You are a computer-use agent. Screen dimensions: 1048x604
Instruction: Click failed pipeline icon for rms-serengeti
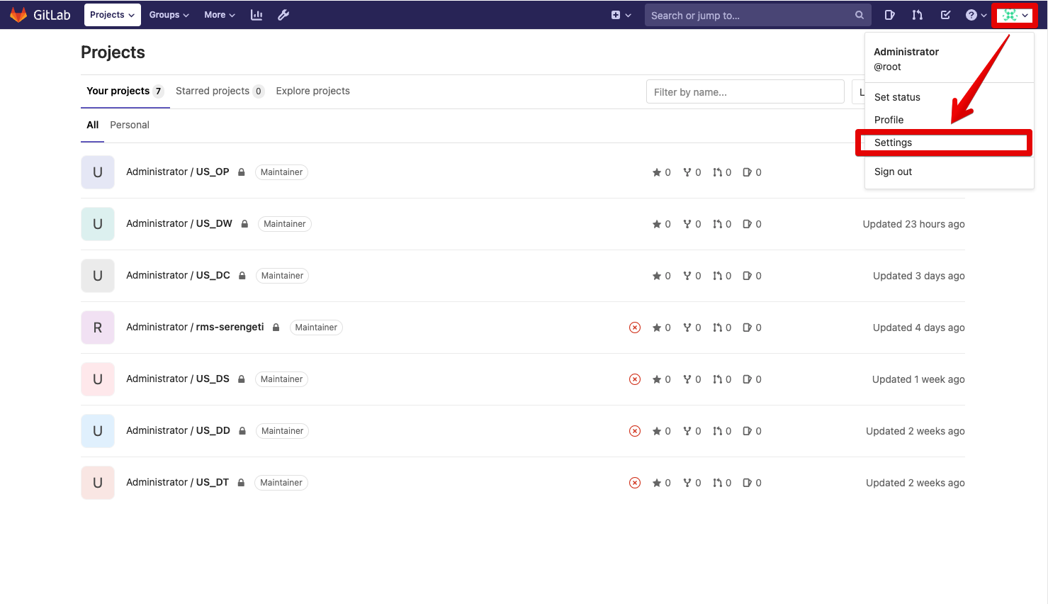635,328
